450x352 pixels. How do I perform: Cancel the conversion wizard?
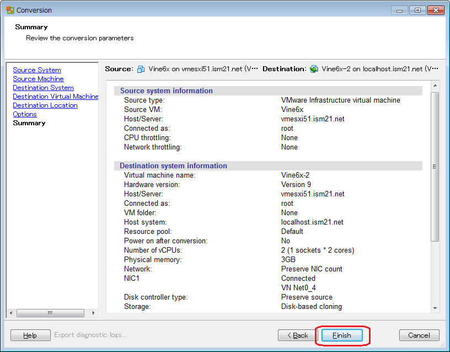point(419,335)
